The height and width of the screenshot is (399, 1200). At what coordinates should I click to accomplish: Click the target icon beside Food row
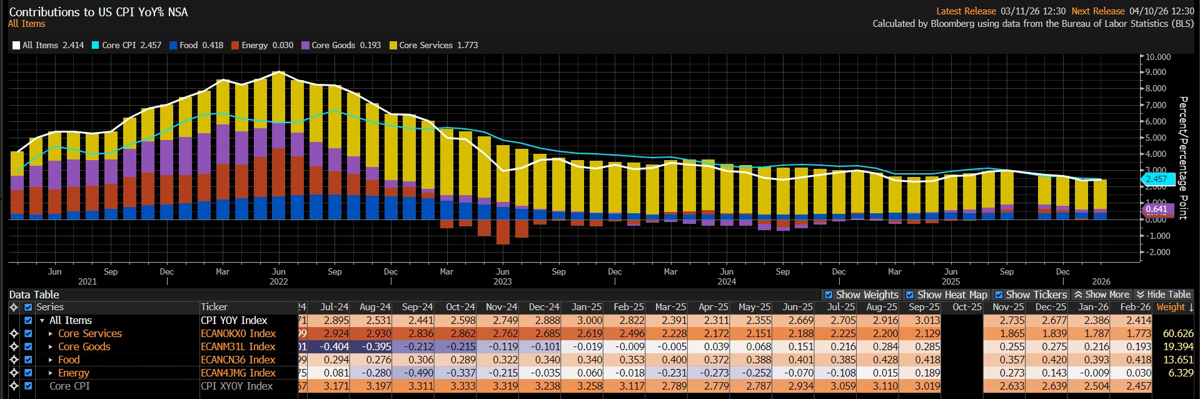click(14, 360)
